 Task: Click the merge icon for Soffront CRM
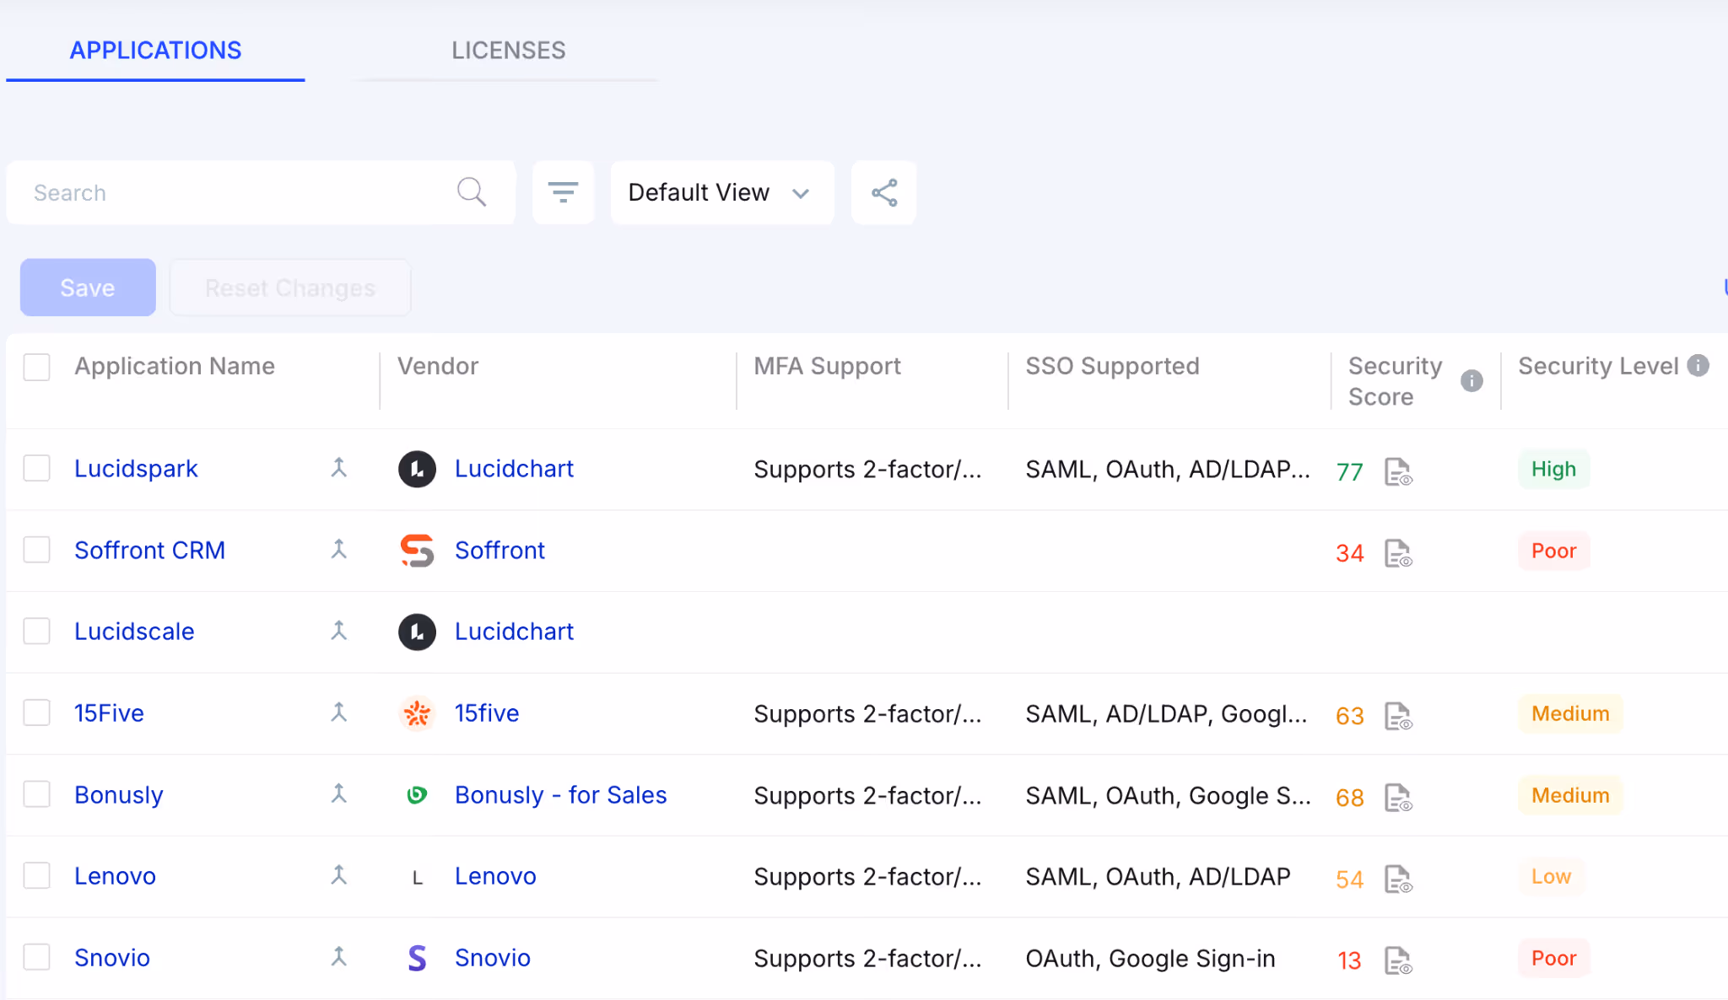[338, 550]
